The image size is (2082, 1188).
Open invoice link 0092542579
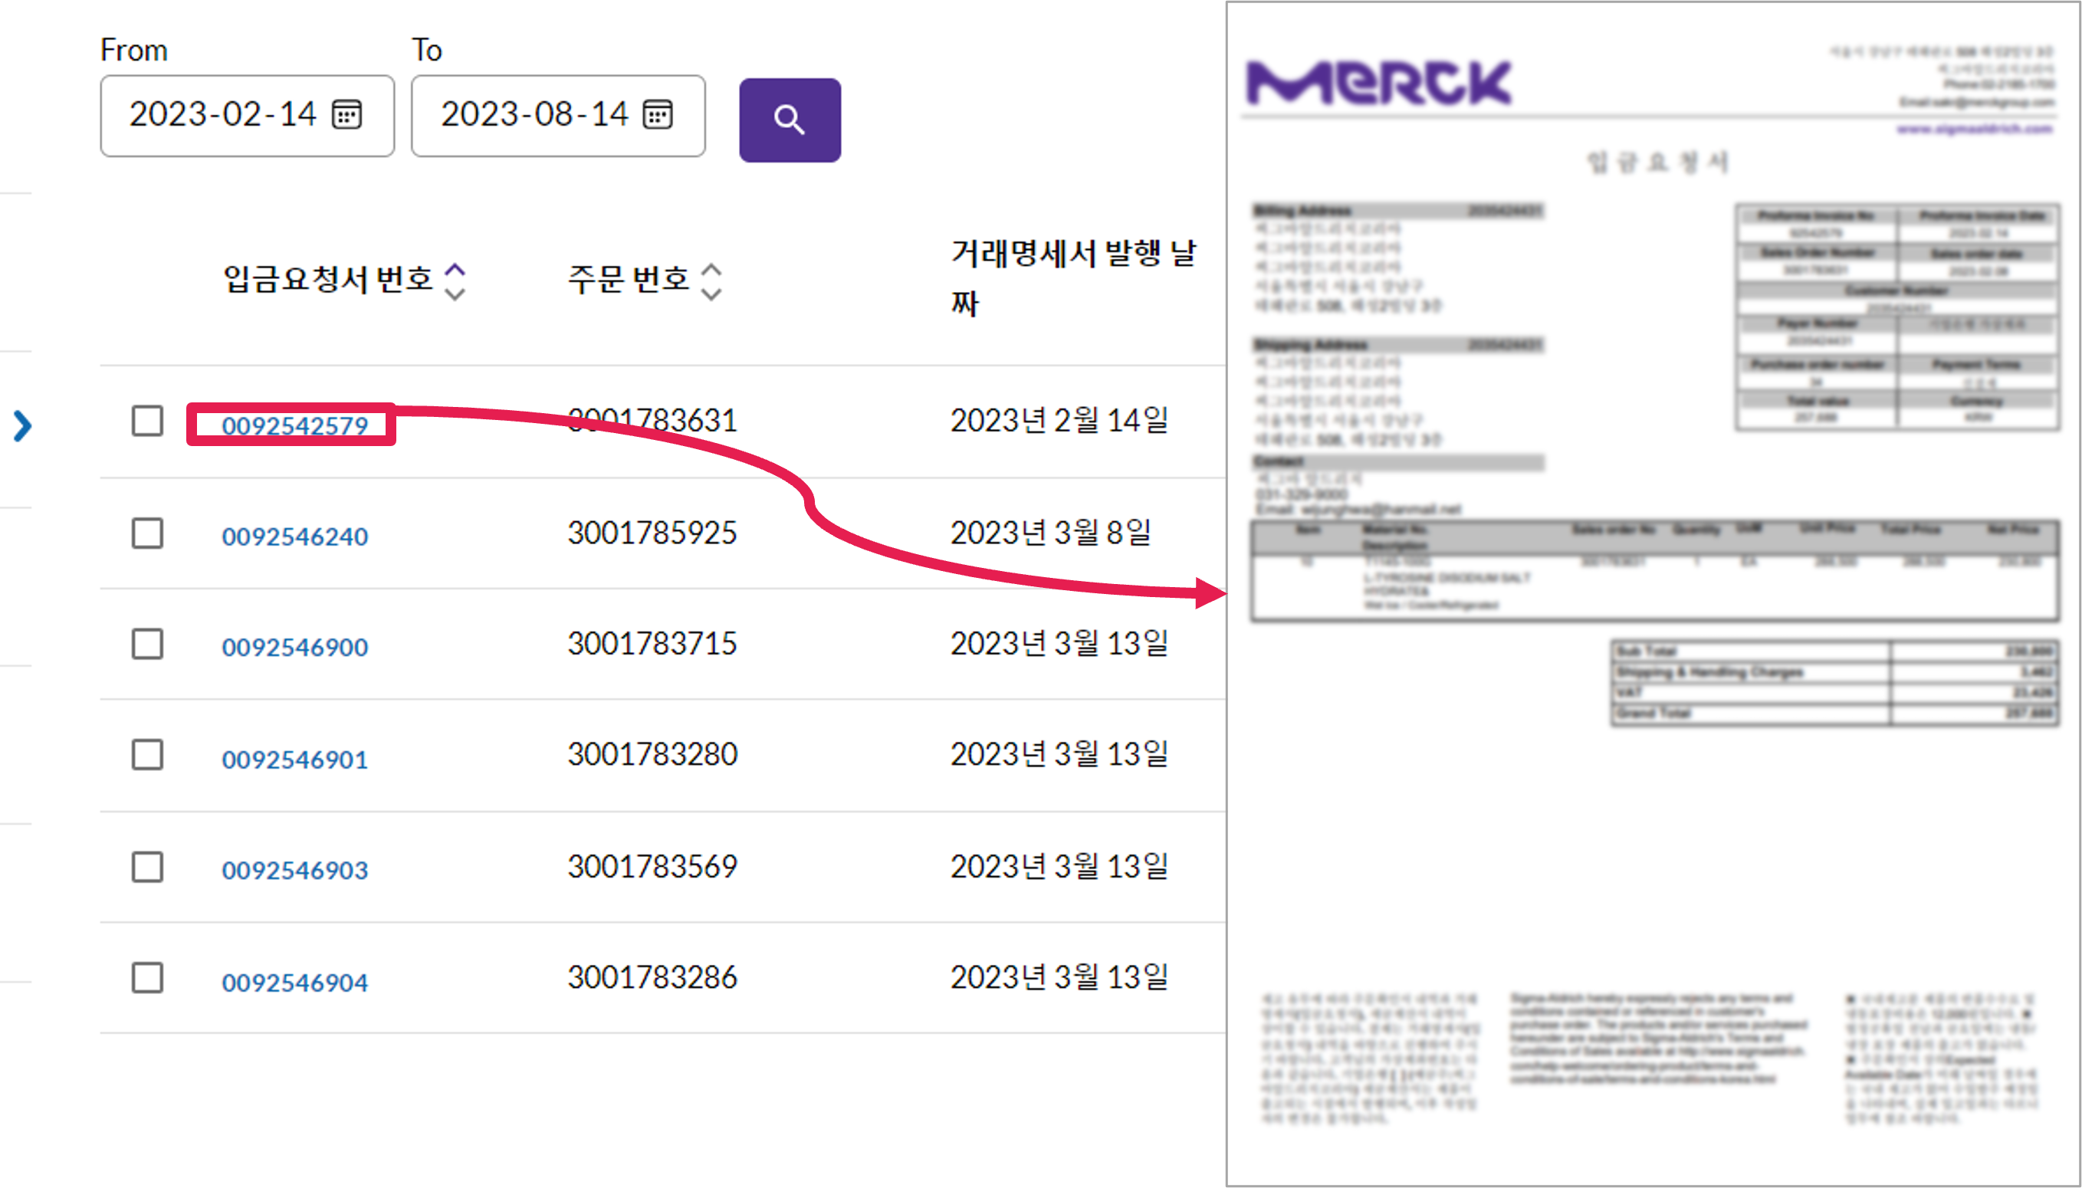click(x=294, y=425)
